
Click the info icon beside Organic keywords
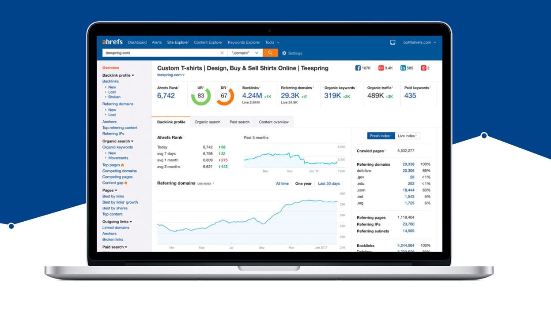[357, 87]
